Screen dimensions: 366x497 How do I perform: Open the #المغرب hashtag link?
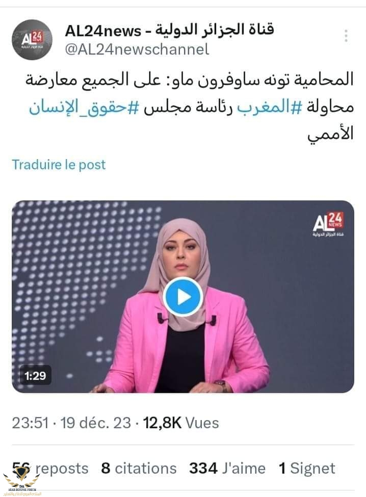267,107
